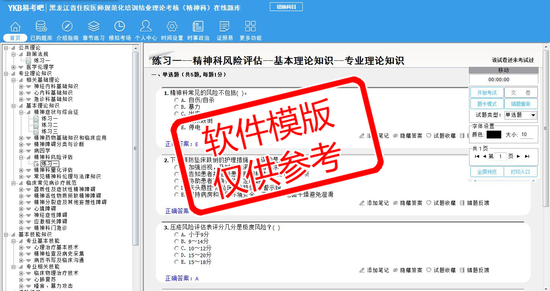Expand the 精神科量化评估 tree node
The image size is (550, 291).
[x=21, y=170]
